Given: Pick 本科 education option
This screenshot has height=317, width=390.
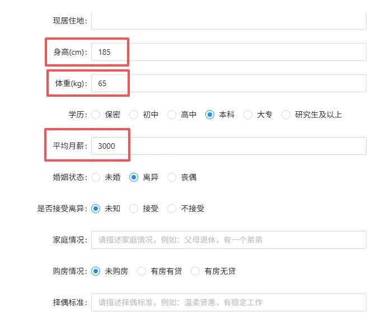Looking at the screenshot, I should coord(210,115).
